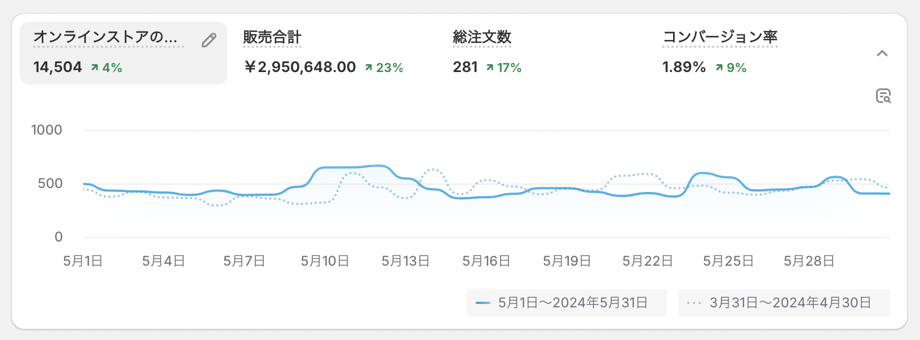Click the 9% conversion rate increase arrow

point(719,68)
